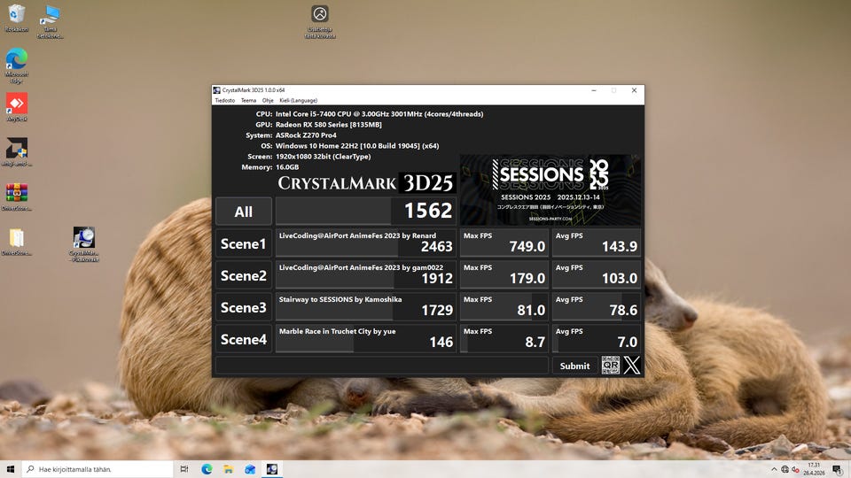Click the CPU line Intel Core i5-7400
851x478 pixels.
pyautogui.click(x=379, y=114)
